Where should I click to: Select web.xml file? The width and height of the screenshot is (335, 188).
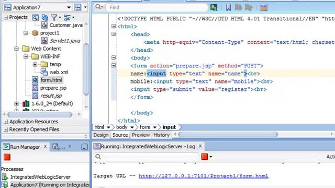(59, 72)
